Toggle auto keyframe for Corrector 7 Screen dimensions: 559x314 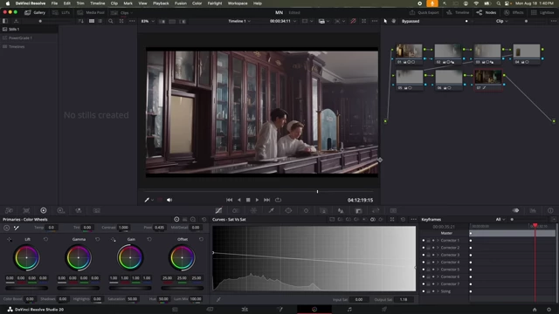[x=433, y=284]
